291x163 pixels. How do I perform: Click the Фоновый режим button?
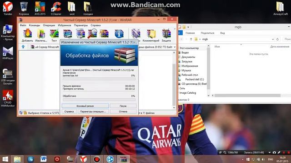(x=85, y=106)
